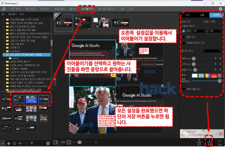Collapse the left panel with arrow handle

click(x=55, y=79)
